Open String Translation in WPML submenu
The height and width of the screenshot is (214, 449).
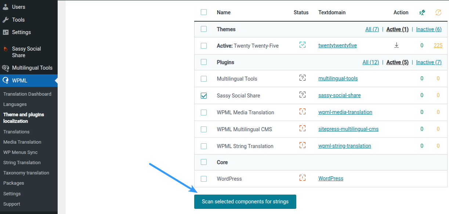(22, 162)
